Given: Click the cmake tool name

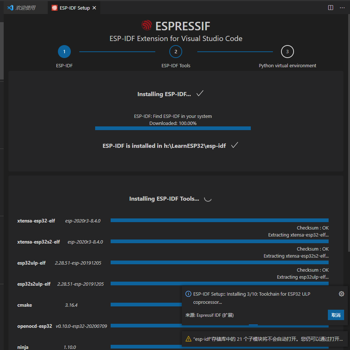Looking at the screenshot, I should 25,305.
